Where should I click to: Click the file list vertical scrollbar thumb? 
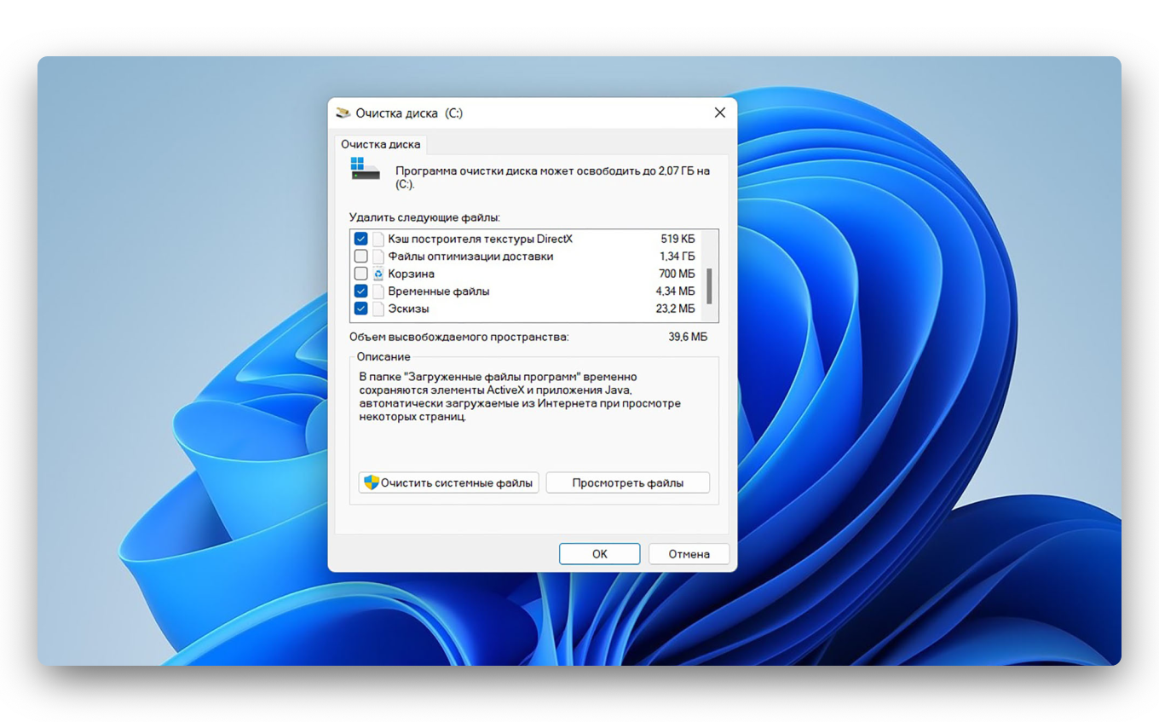(x=709, y=286)
